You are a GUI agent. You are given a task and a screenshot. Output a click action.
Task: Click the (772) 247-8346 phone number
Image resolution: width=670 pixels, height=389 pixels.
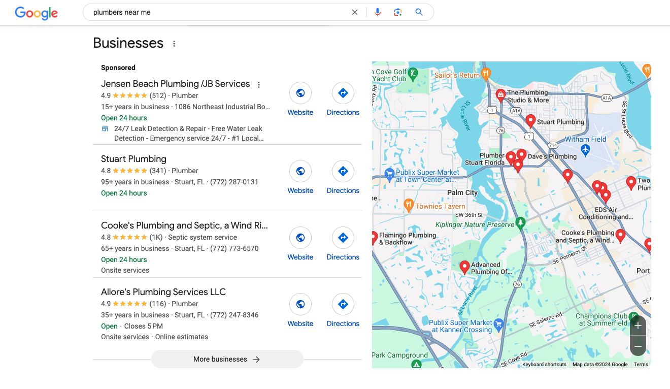[234, 315]
